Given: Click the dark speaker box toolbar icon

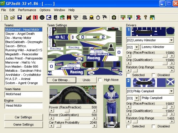Looking at the screenshot, I should coord(56,17).
